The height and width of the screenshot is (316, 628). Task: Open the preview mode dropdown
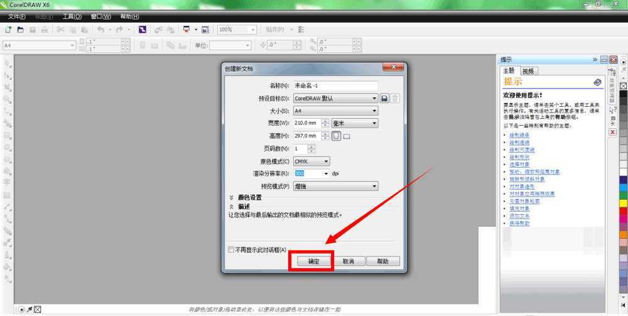point(335,186)
